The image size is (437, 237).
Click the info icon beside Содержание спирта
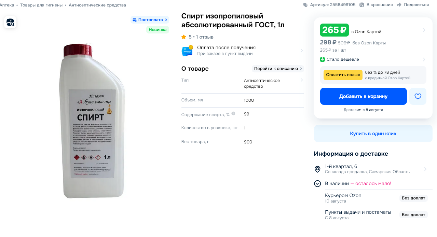pos(233,114)
